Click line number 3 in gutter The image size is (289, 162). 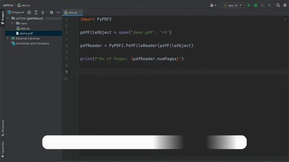click(66, 32)
